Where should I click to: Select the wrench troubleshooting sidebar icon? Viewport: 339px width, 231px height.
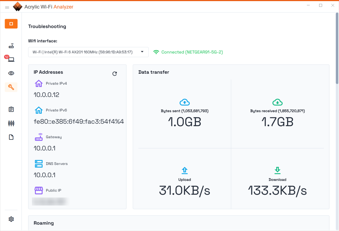click(x=11, y=87)
